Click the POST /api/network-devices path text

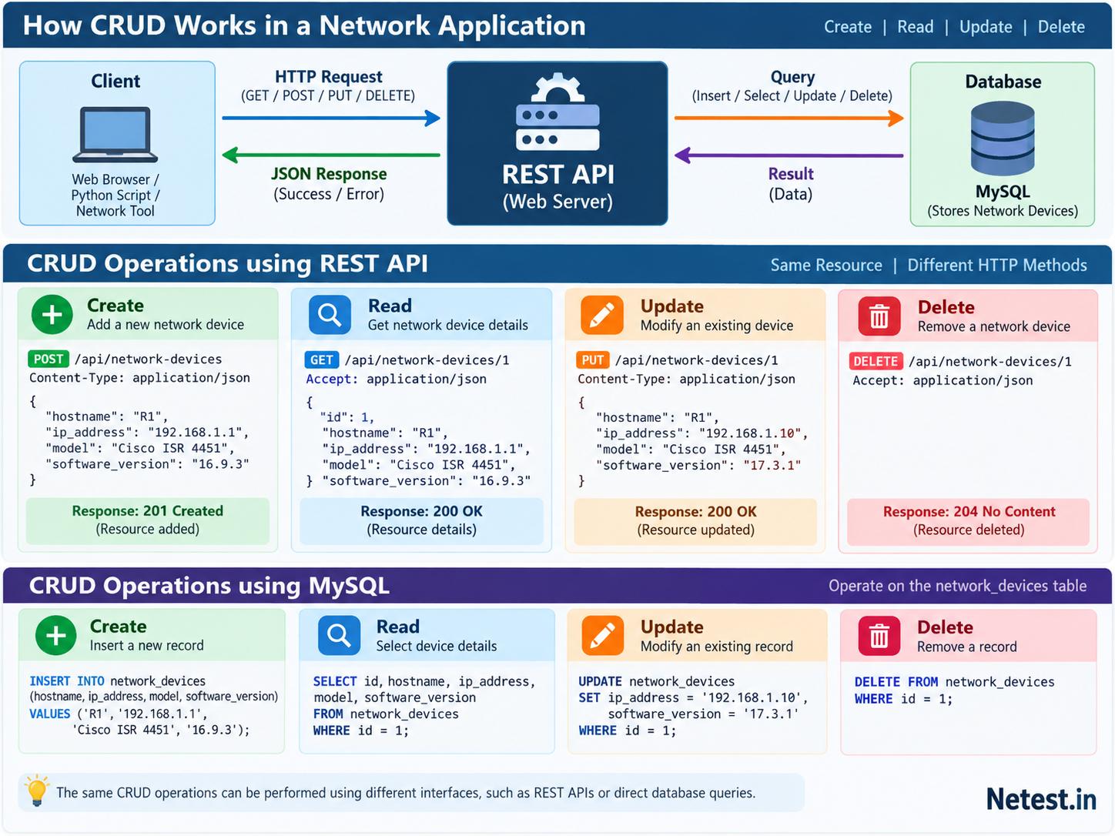148,359
